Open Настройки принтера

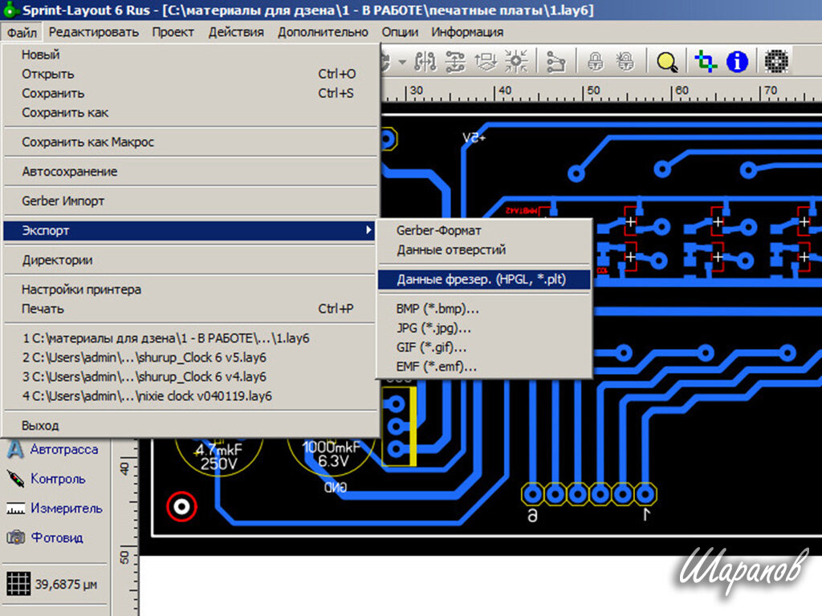tap(190, 289)
